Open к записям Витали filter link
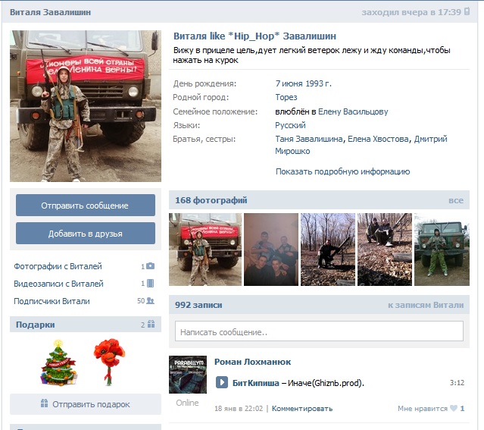 point(425,305)
